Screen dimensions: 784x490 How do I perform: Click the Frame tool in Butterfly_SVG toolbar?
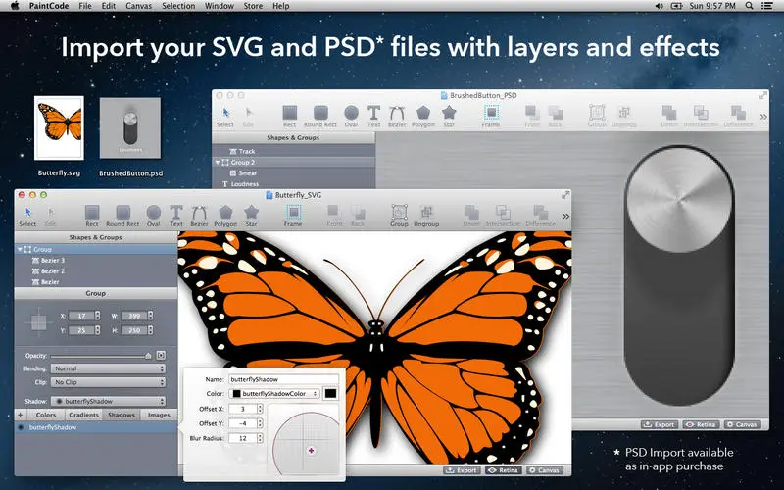coord(293,216)
